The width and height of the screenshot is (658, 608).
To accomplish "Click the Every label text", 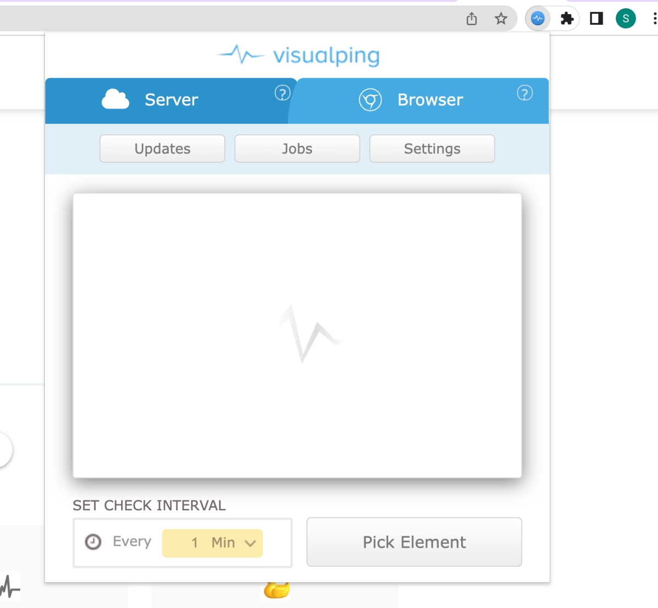I will pyautogui.click(x=132, y=542).
